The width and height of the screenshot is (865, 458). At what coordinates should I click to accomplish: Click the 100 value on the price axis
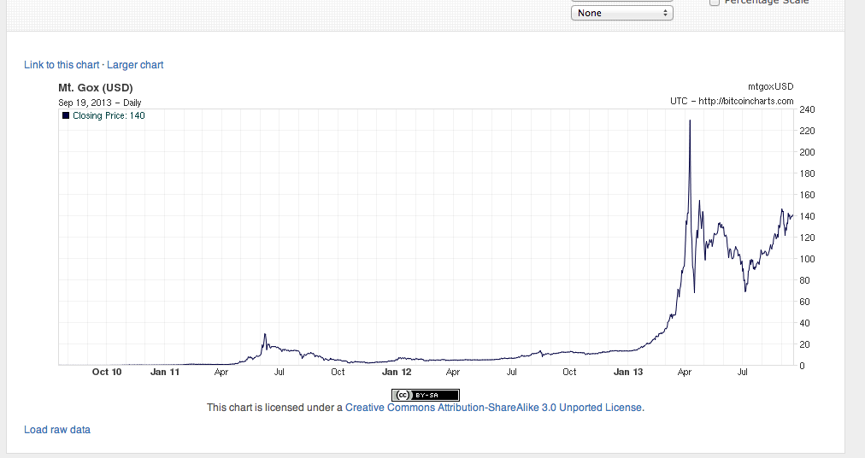(x=807, y=259)
